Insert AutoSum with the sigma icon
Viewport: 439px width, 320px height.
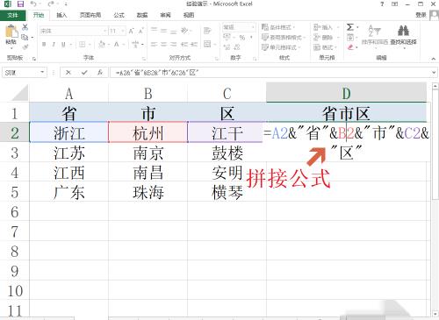(x=349, y=27)
